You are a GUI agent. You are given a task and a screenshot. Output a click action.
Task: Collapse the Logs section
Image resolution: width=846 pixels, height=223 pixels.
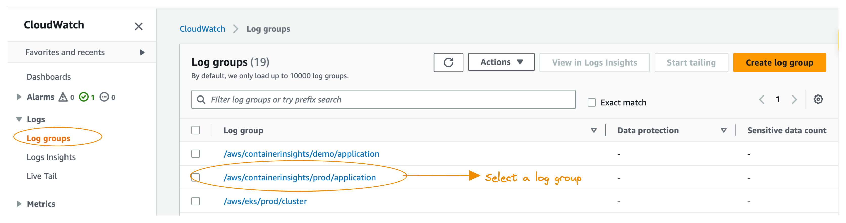pos(19,119)
